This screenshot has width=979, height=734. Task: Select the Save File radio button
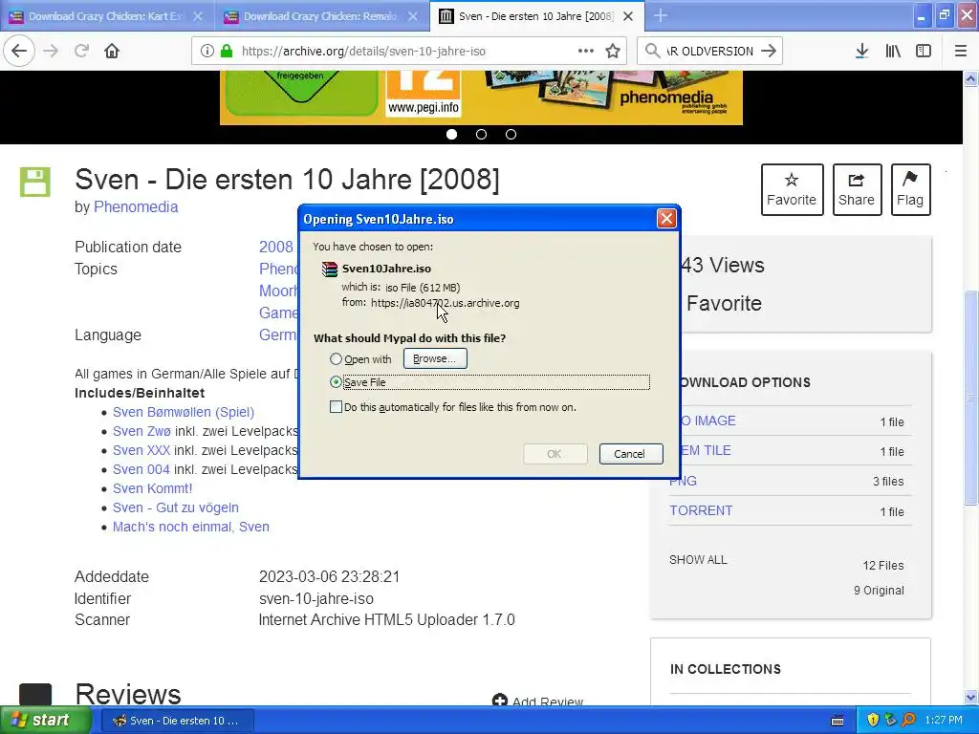[x=336, y=382]
